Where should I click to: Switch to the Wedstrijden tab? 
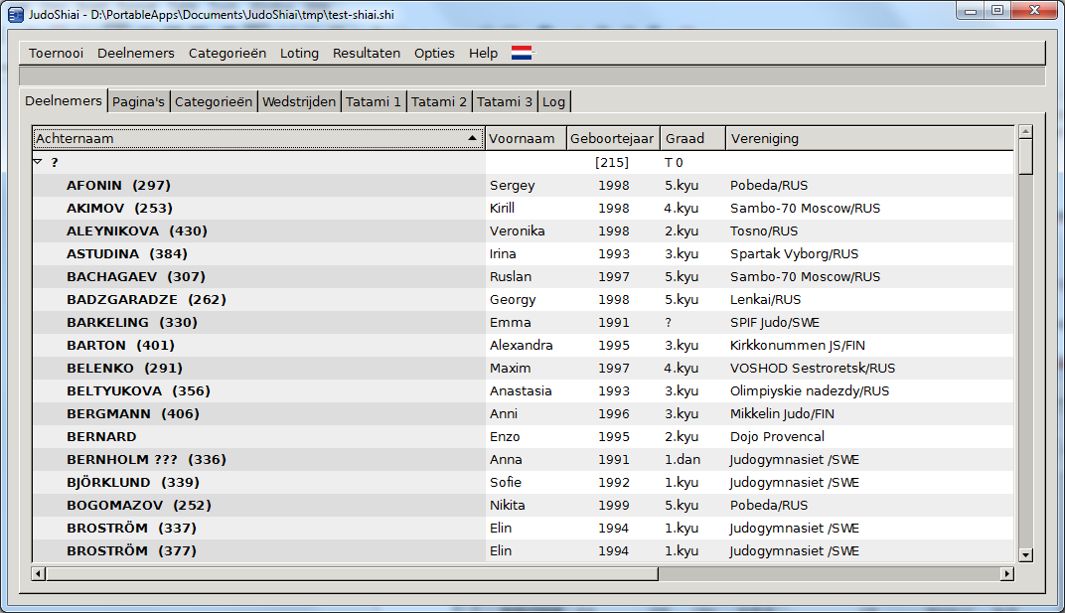pyautogui.click(x=299, y=101)
